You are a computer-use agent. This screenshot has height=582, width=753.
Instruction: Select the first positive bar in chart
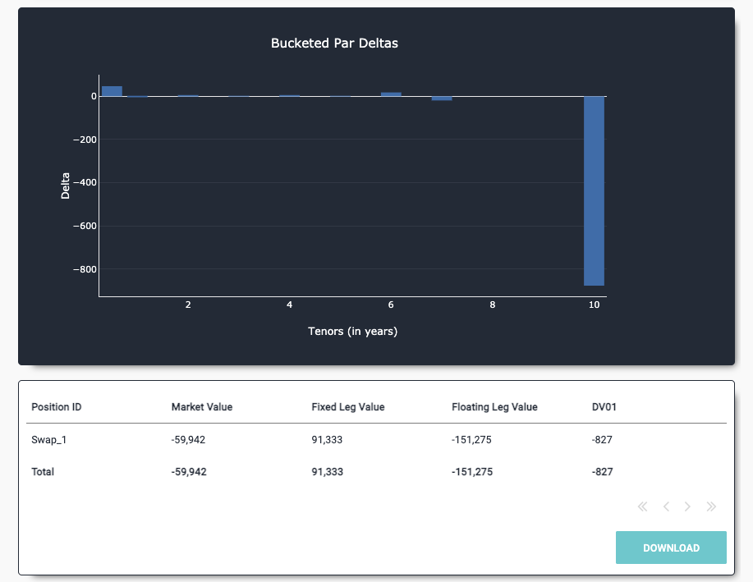point(112,91)
